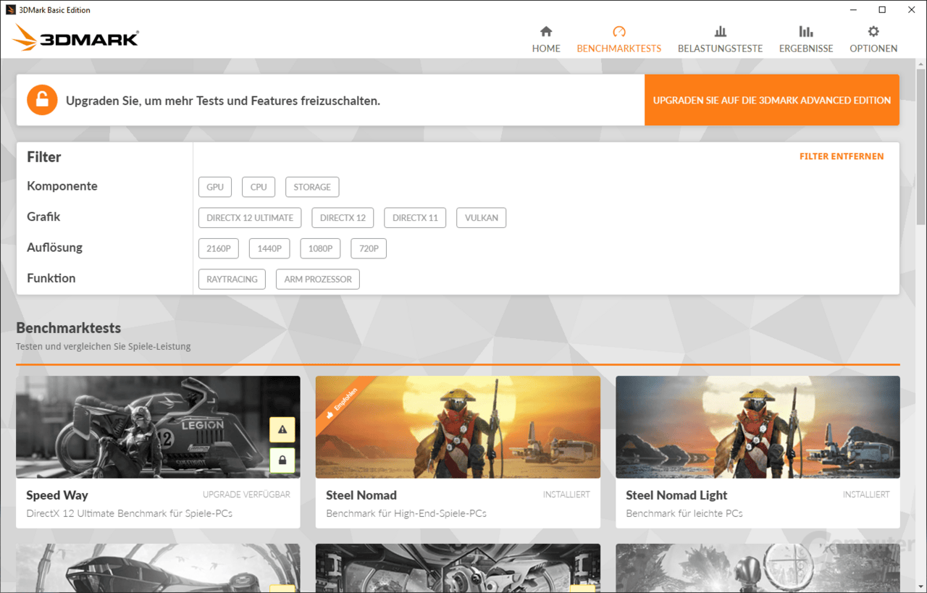Open the Steel Nomad benchmark thumbnail
Viewport: 927px width, 593px height.
coord(458,427)
